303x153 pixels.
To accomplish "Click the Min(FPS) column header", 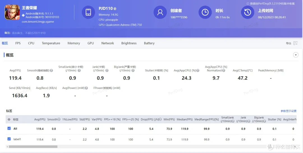I will tap(169, 119).
